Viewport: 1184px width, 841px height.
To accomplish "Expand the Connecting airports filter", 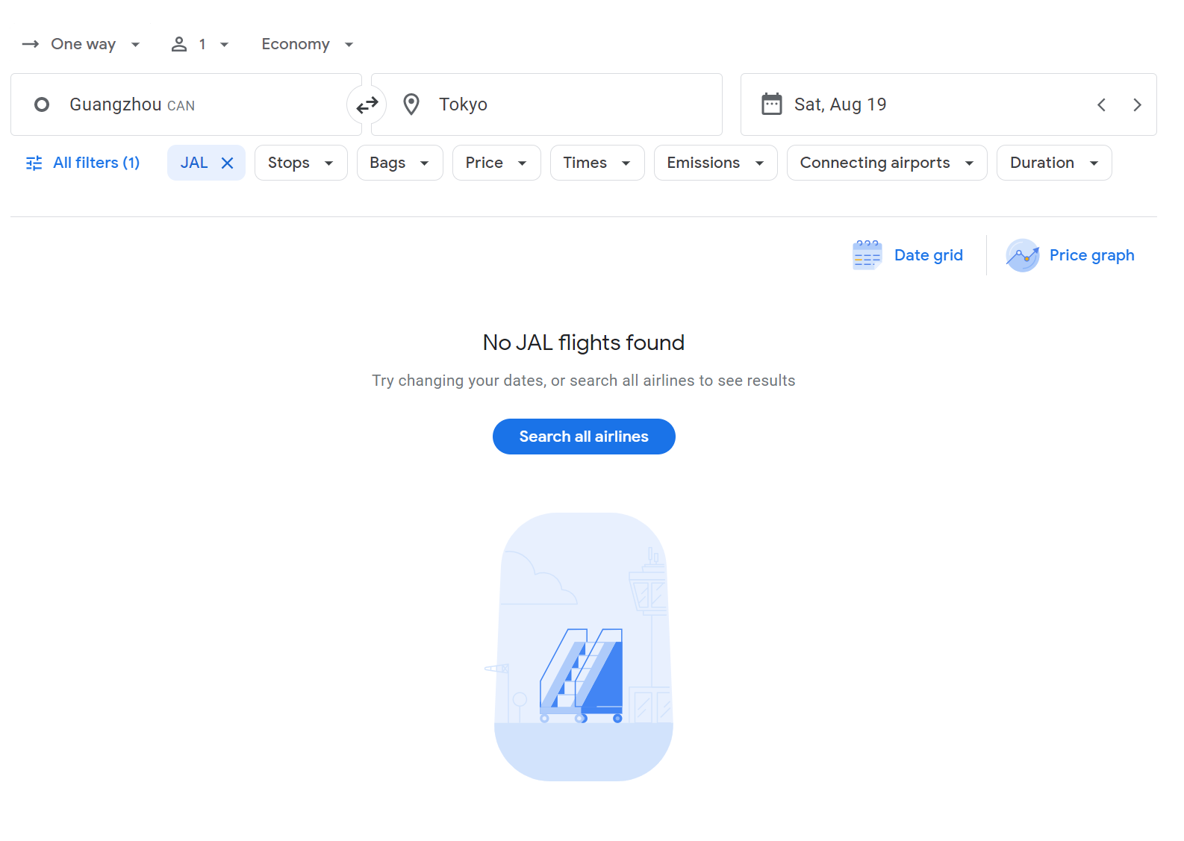I will click(x=887, y=163).
